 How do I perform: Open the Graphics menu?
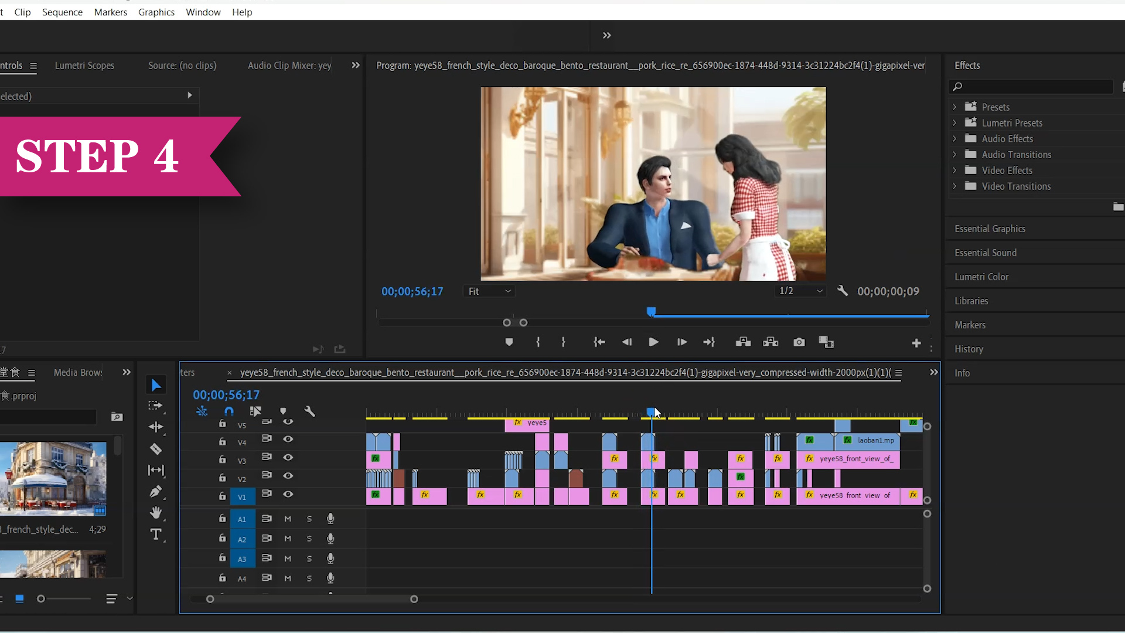[x=156, y=12]
